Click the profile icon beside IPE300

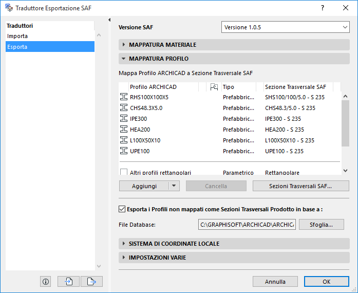(x=124, y=119)
